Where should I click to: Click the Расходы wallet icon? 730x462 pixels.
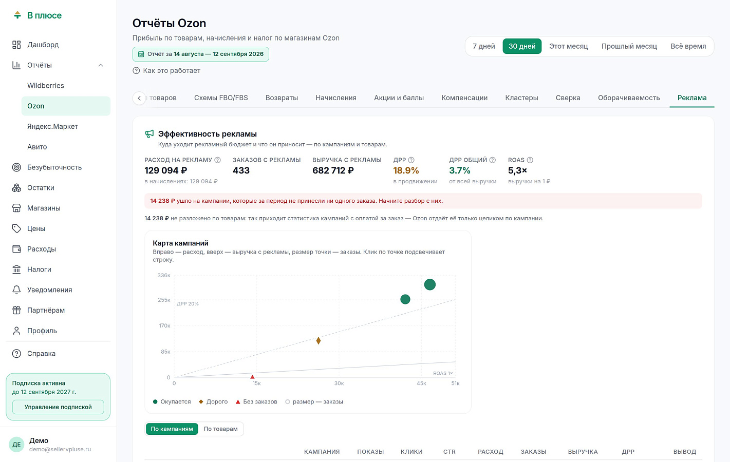(16, 249)
